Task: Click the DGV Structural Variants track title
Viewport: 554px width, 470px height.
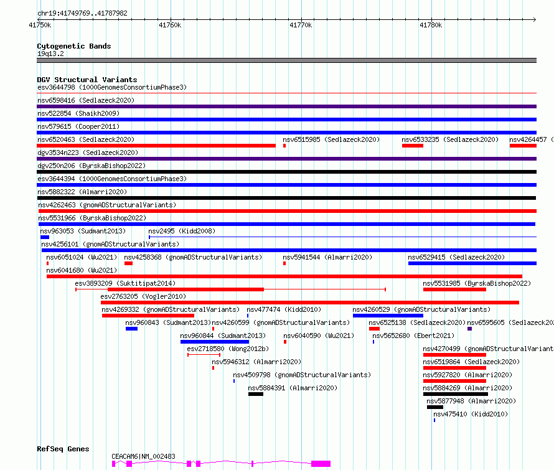Action: pos(87,80)
